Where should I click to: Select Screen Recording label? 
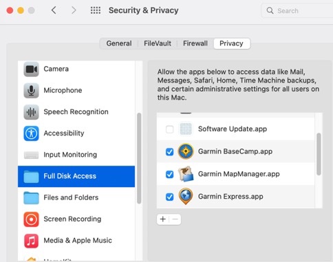coord(72,219)
